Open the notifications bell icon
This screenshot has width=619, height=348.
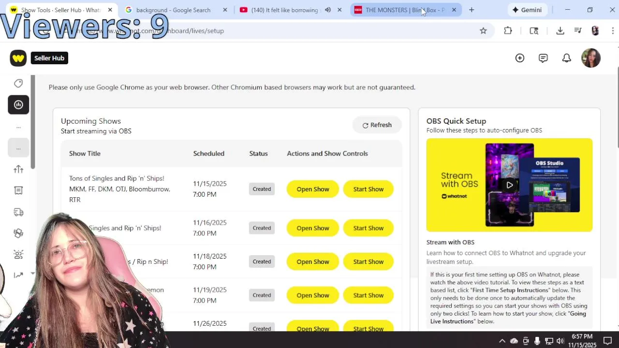[x=566, y=58]
